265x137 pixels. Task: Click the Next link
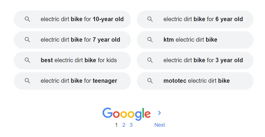pyautogui.click(x=159, y=125)
